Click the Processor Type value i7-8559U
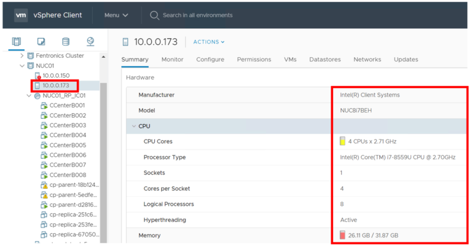This screenshot has width=472, height=246. pos(398,157)
